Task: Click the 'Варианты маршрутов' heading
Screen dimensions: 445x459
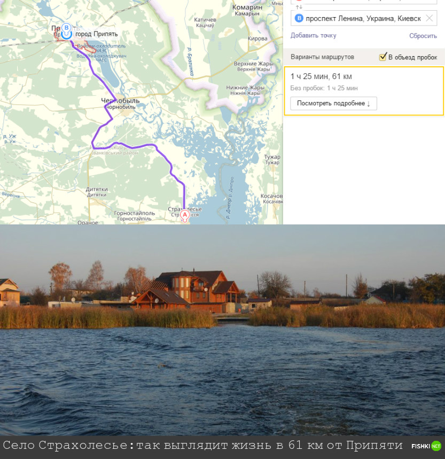Action: coord(322,57)
